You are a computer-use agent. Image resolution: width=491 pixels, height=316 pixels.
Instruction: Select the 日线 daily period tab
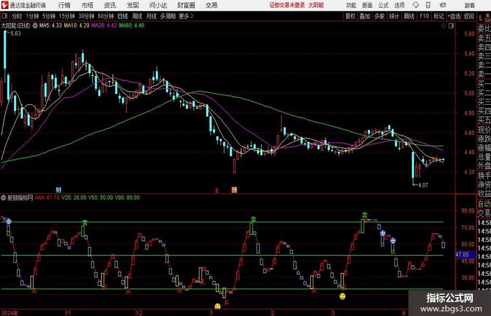pyautogui.click(x=123, y=16)
